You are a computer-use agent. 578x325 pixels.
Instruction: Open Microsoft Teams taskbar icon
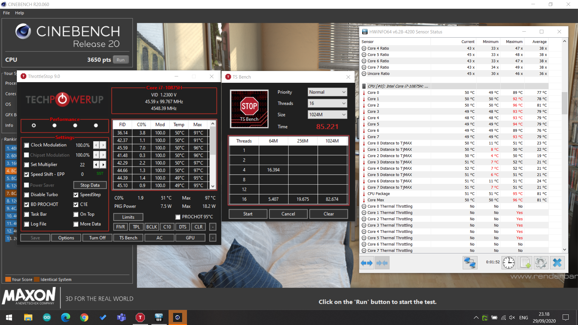(x=122, y=317)
